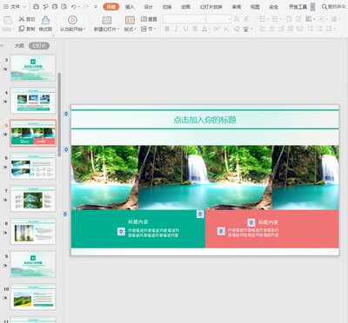This screenshot has width=348, height=323.
Task: Switch to the 插入 ribbon tab
Action: pos(130,7)
